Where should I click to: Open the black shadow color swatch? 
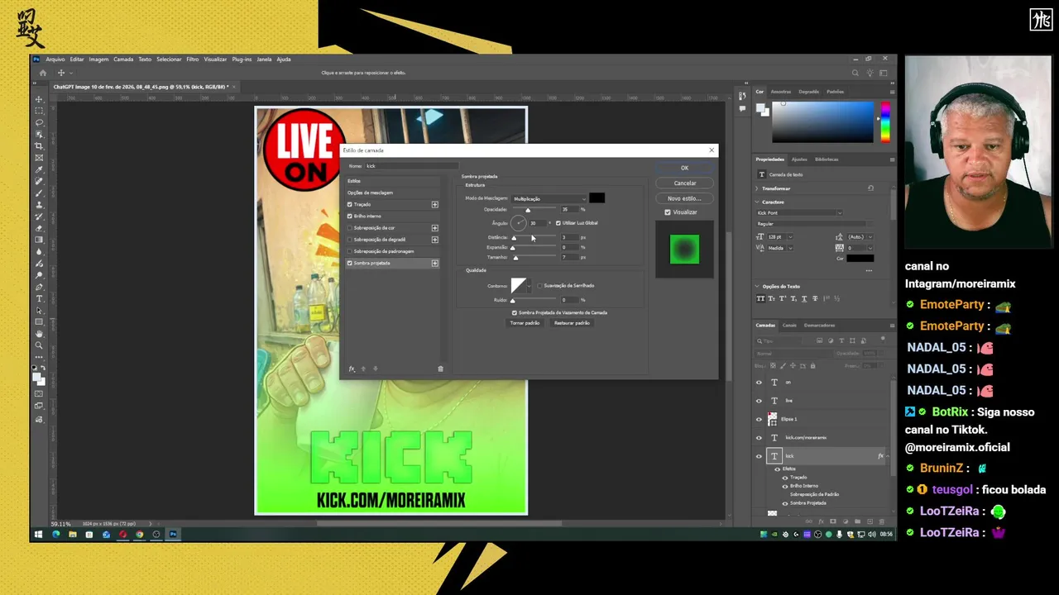point(597,198)
